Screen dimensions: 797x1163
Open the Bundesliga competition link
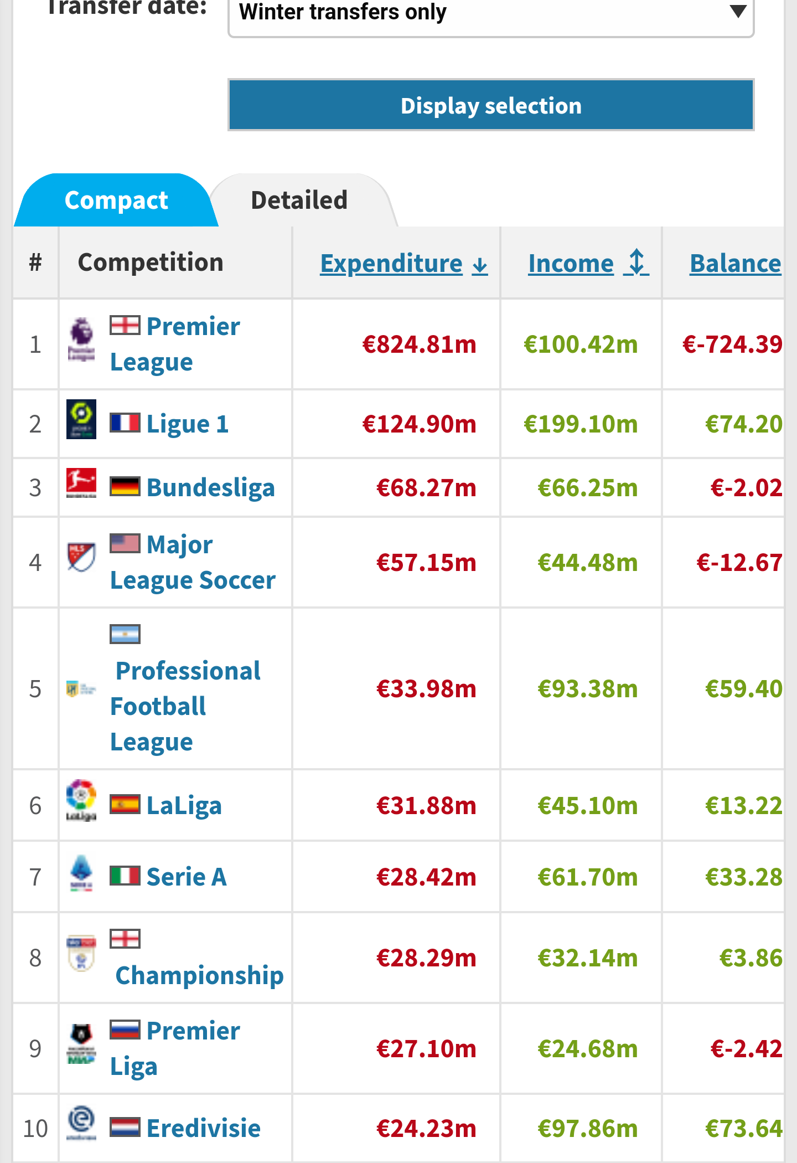[x=210, y=487]
